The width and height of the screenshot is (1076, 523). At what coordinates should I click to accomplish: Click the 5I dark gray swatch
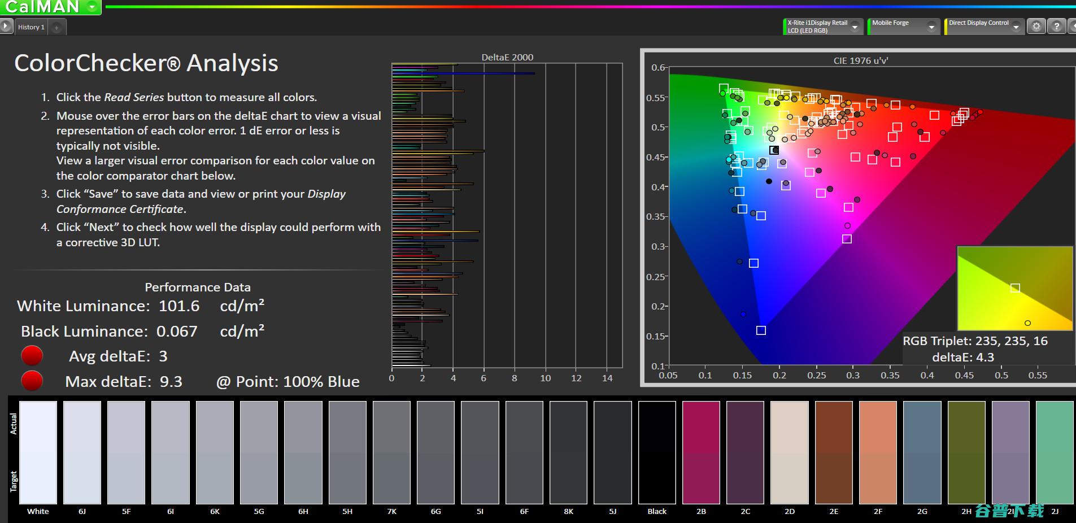[480, 452]
